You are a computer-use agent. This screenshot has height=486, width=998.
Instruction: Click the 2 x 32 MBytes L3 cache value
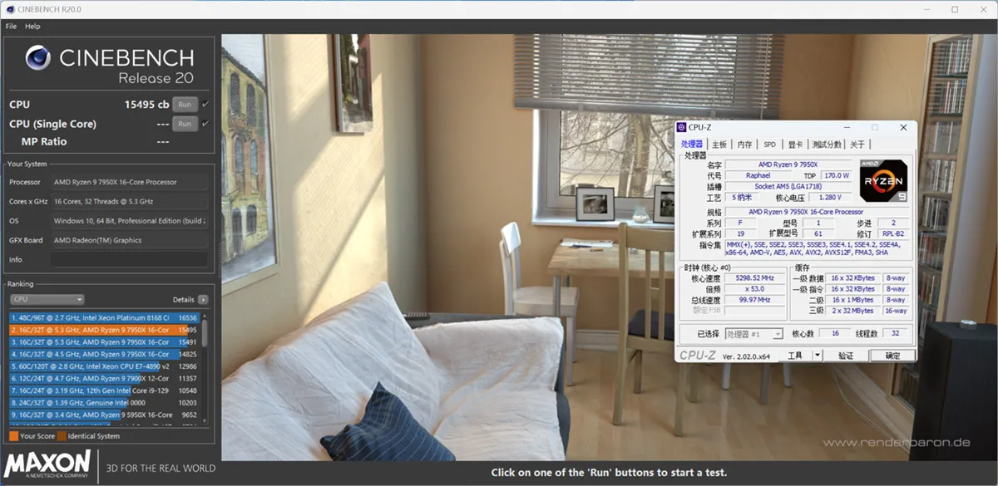pyautogui.click(x=852, y=310)
